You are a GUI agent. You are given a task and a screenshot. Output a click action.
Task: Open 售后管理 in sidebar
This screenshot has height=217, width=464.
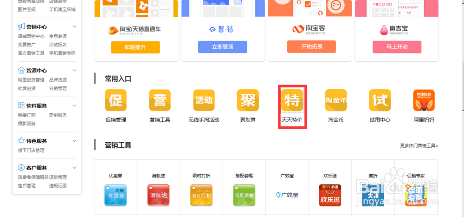(26, 186)
